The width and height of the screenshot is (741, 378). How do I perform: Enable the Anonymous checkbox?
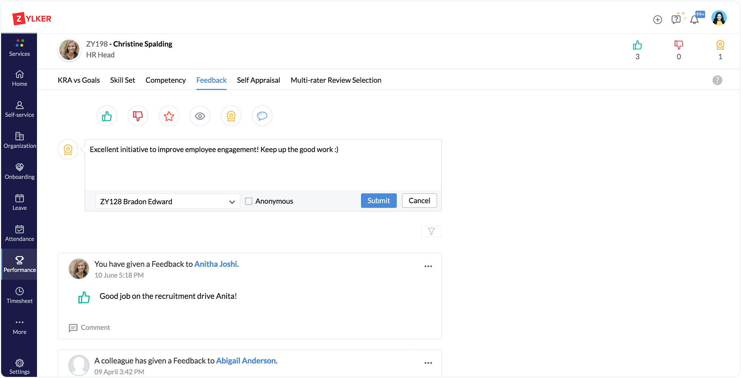tap(249, 201)
